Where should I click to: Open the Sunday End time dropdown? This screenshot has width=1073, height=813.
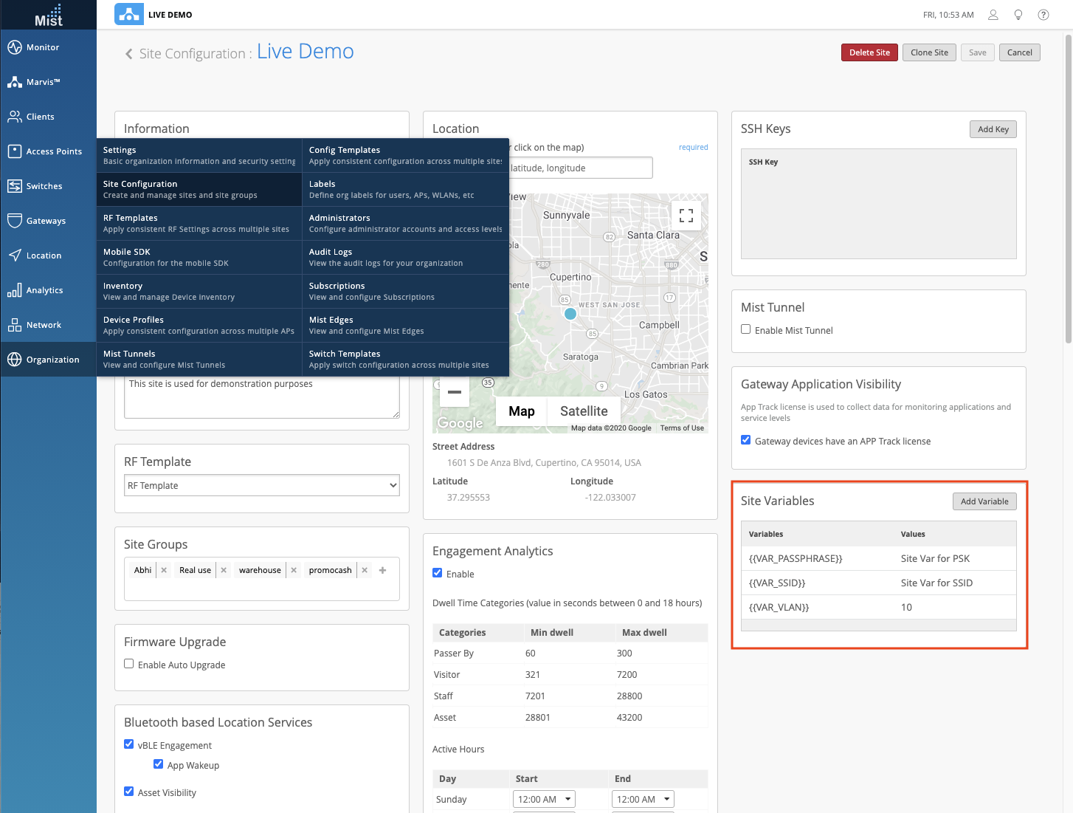coord(643,799)
